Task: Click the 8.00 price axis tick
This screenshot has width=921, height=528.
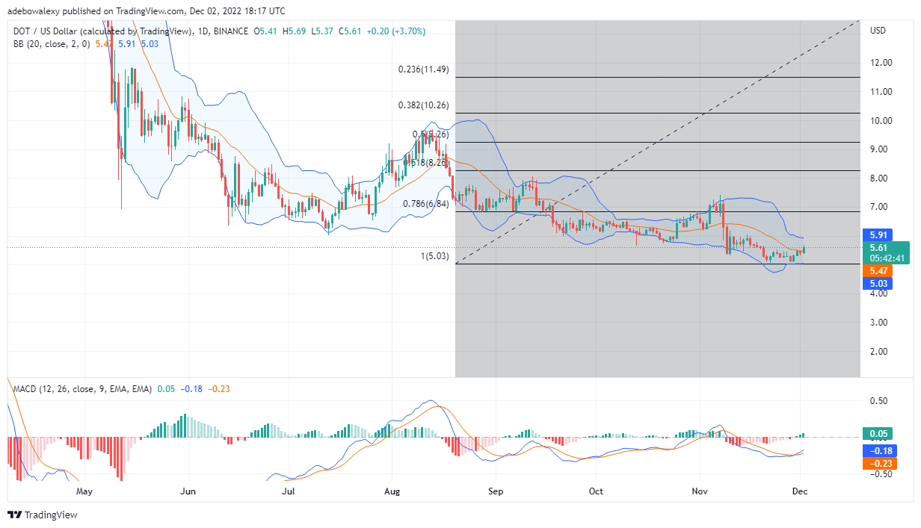Action: tap(880, 178)
